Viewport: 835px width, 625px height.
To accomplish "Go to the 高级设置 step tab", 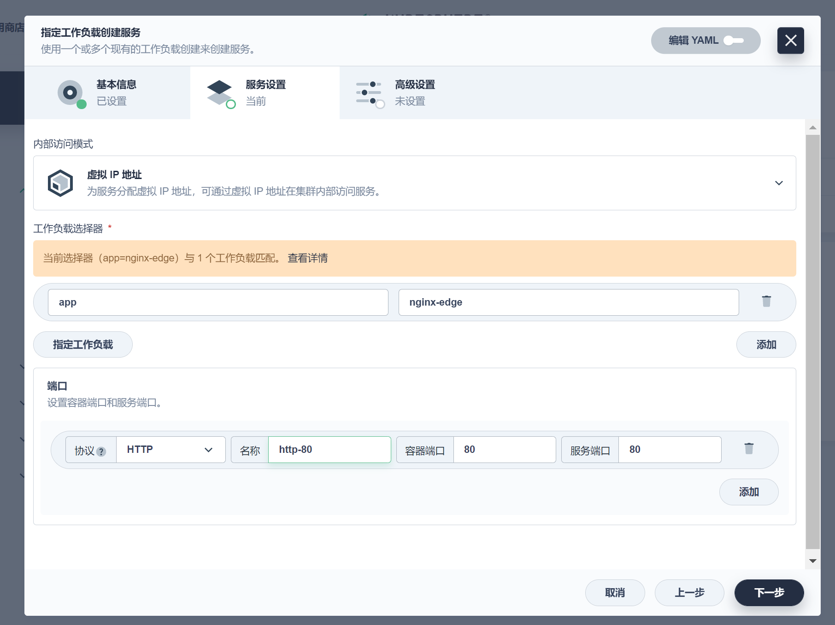I will click(414, 93).
